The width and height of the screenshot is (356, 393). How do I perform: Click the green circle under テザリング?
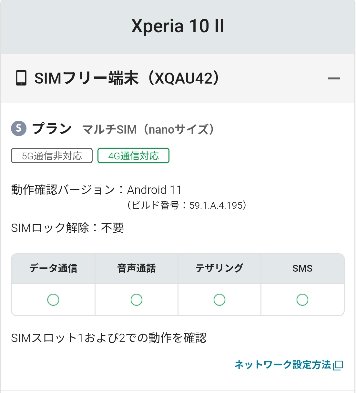219,300
